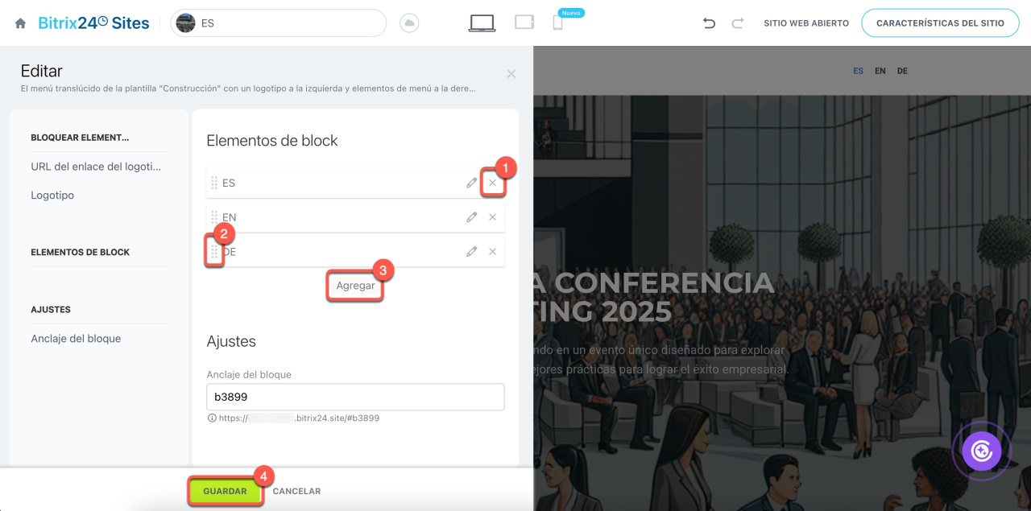Click CANCELAR to discard changes
This screenshot has height=511, width=1031.
pos(296,491)
